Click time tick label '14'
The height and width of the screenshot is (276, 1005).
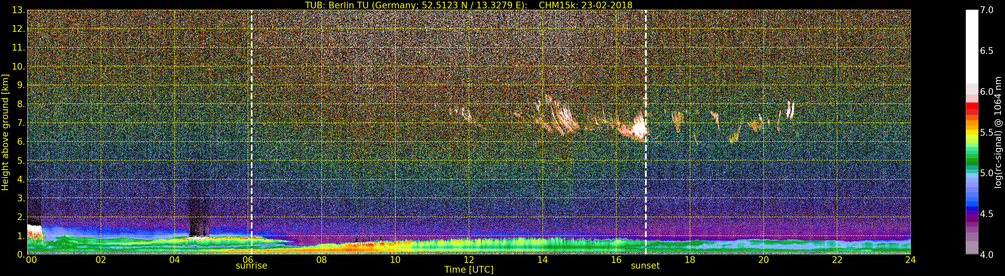pyautogui.click(x=542, y=260)
